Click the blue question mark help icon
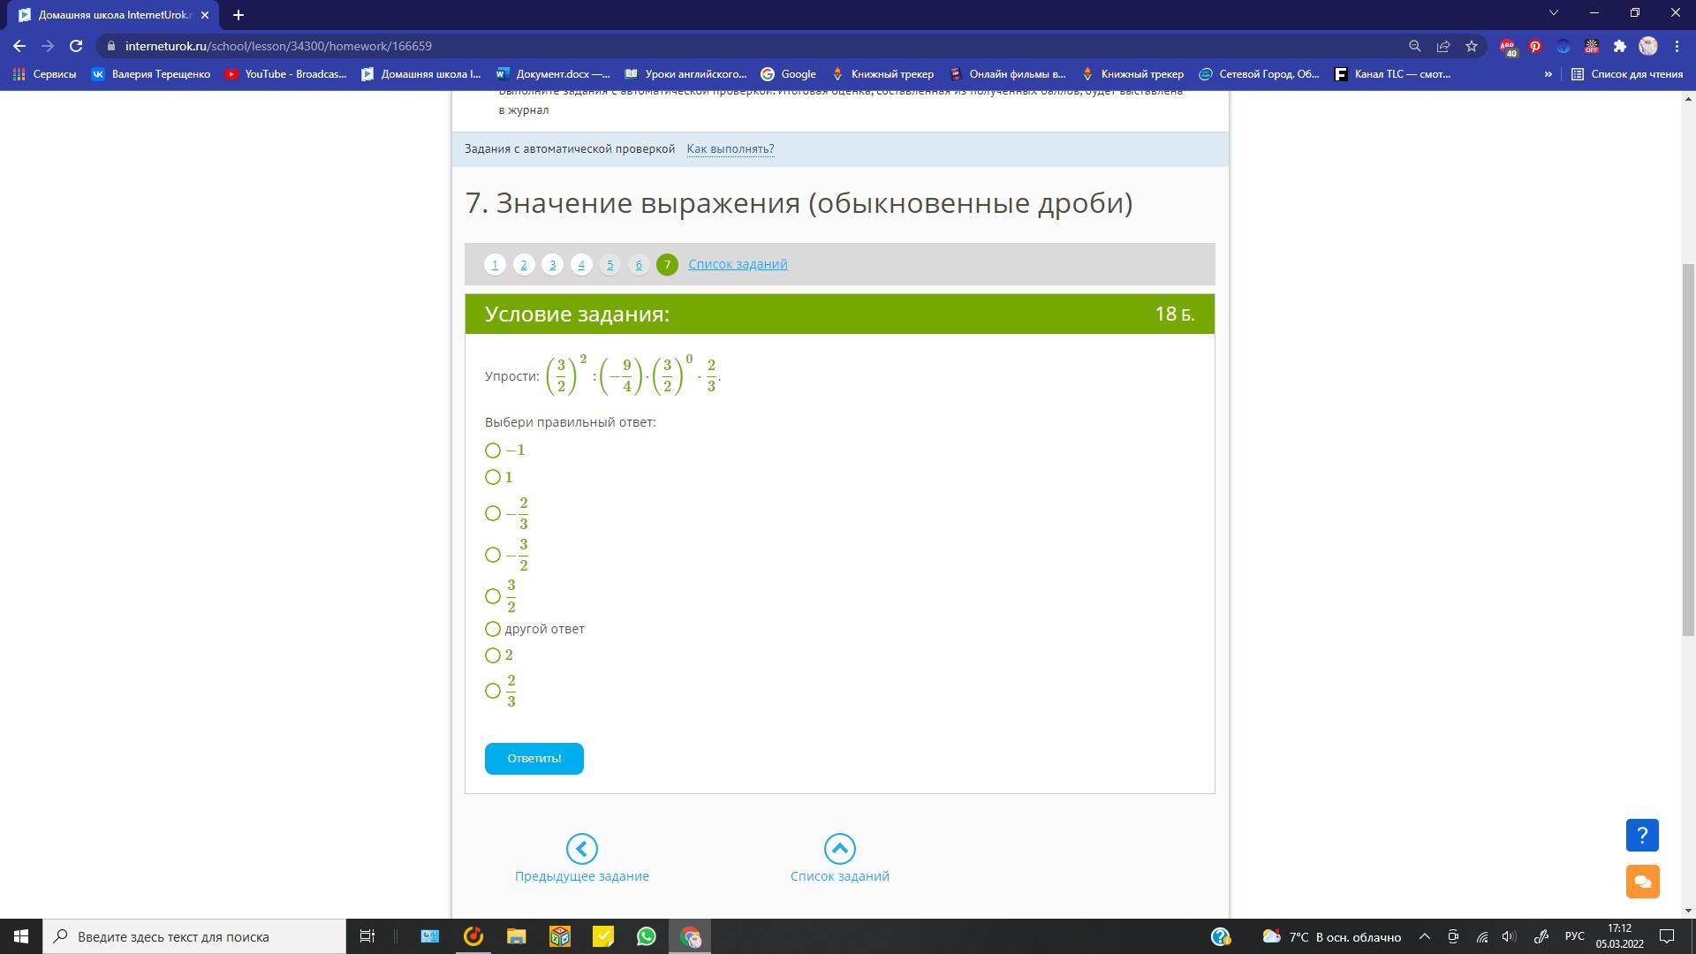This screenshot has height=954, width=1696. (x=1641, y=835)
